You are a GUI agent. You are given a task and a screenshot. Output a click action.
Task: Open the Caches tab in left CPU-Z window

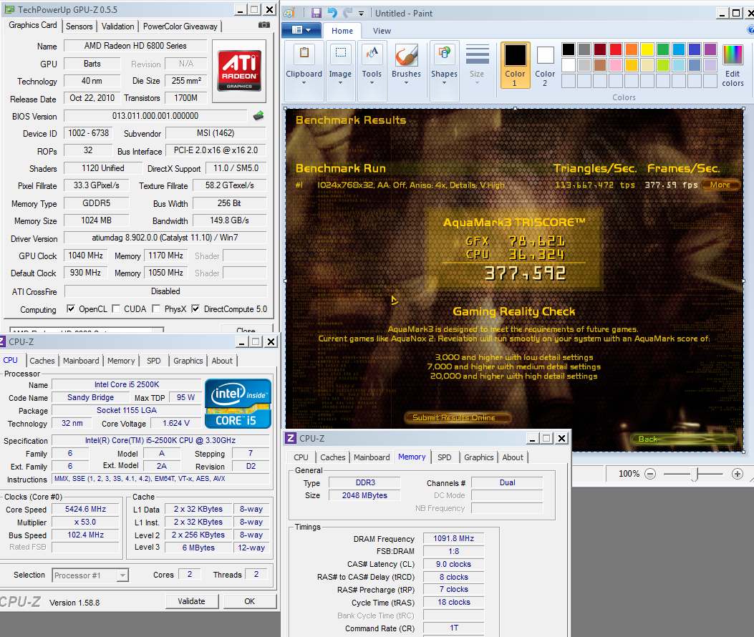coord(42,361)
